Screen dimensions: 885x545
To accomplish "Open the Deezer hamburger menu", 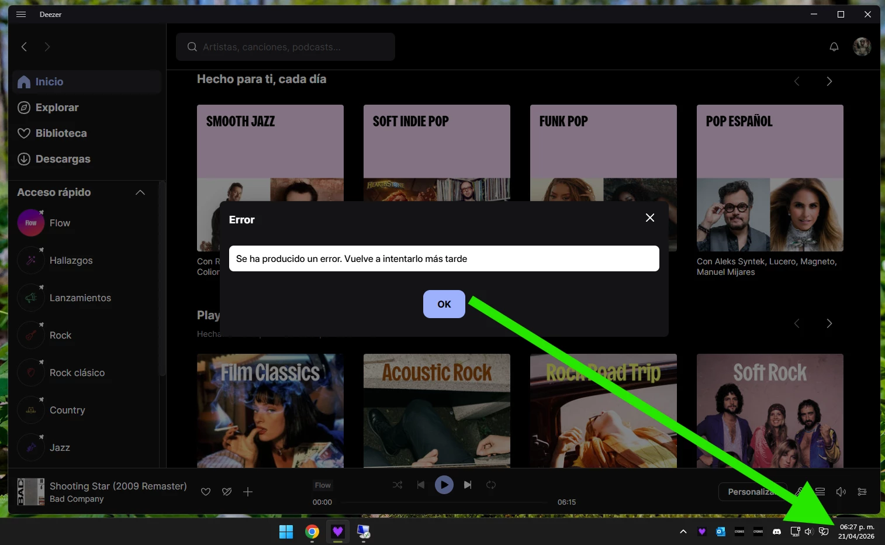I will tap(21, 14).
